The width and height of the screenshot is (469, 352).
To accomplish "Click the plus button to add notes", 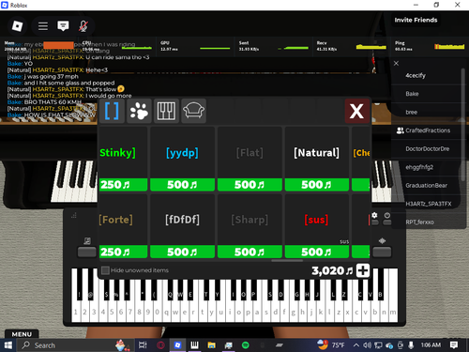I will pos(363,270).
